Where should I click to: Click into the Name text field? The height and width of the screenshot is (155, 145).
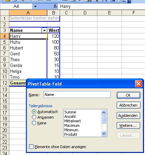coord(77,95)
